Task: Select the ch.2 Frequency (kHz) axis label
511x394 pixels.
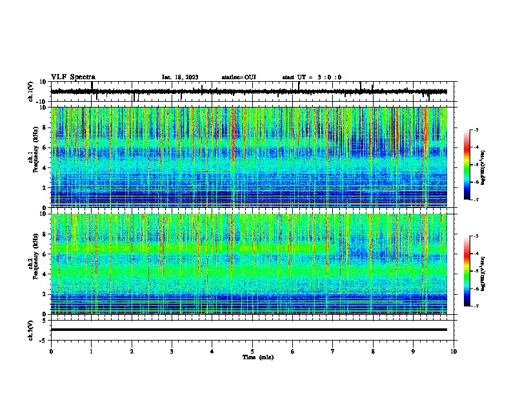Action: pos(33,256)
